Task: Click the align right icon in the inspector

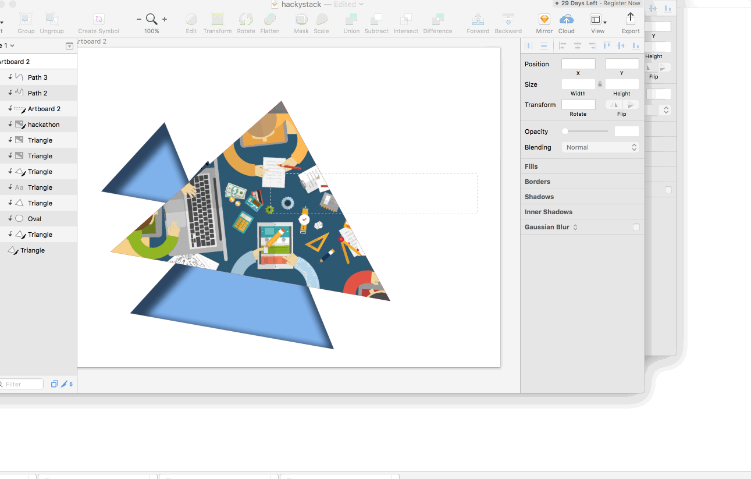Action: pos(592,46)
